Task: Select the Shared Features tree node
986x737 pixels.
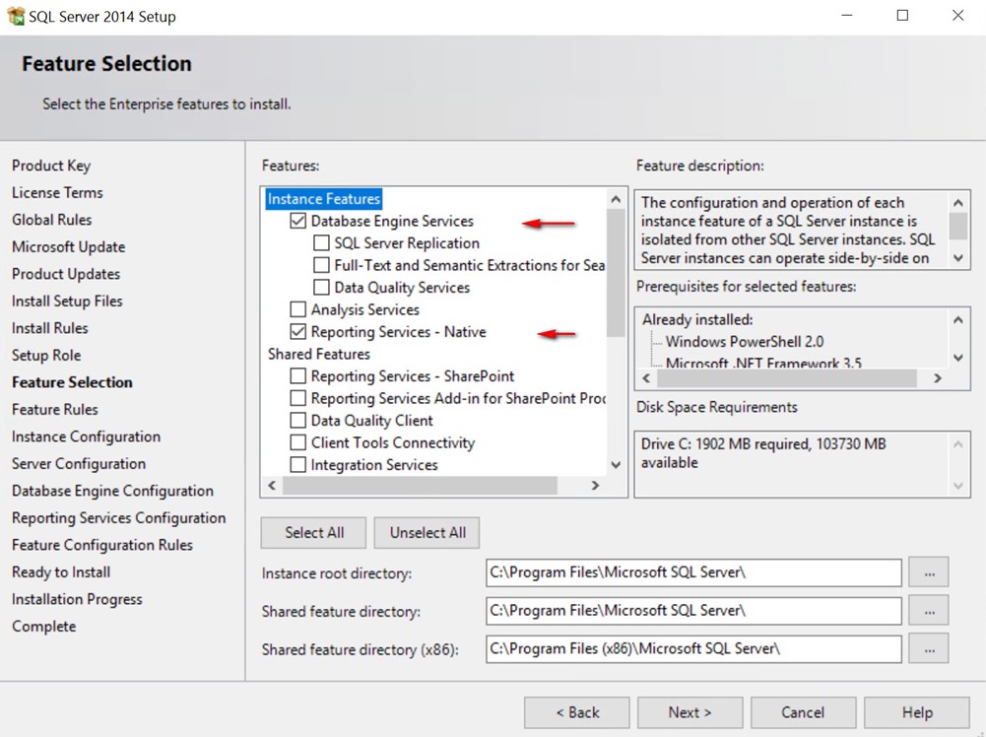Action: [x=319, y=354]
